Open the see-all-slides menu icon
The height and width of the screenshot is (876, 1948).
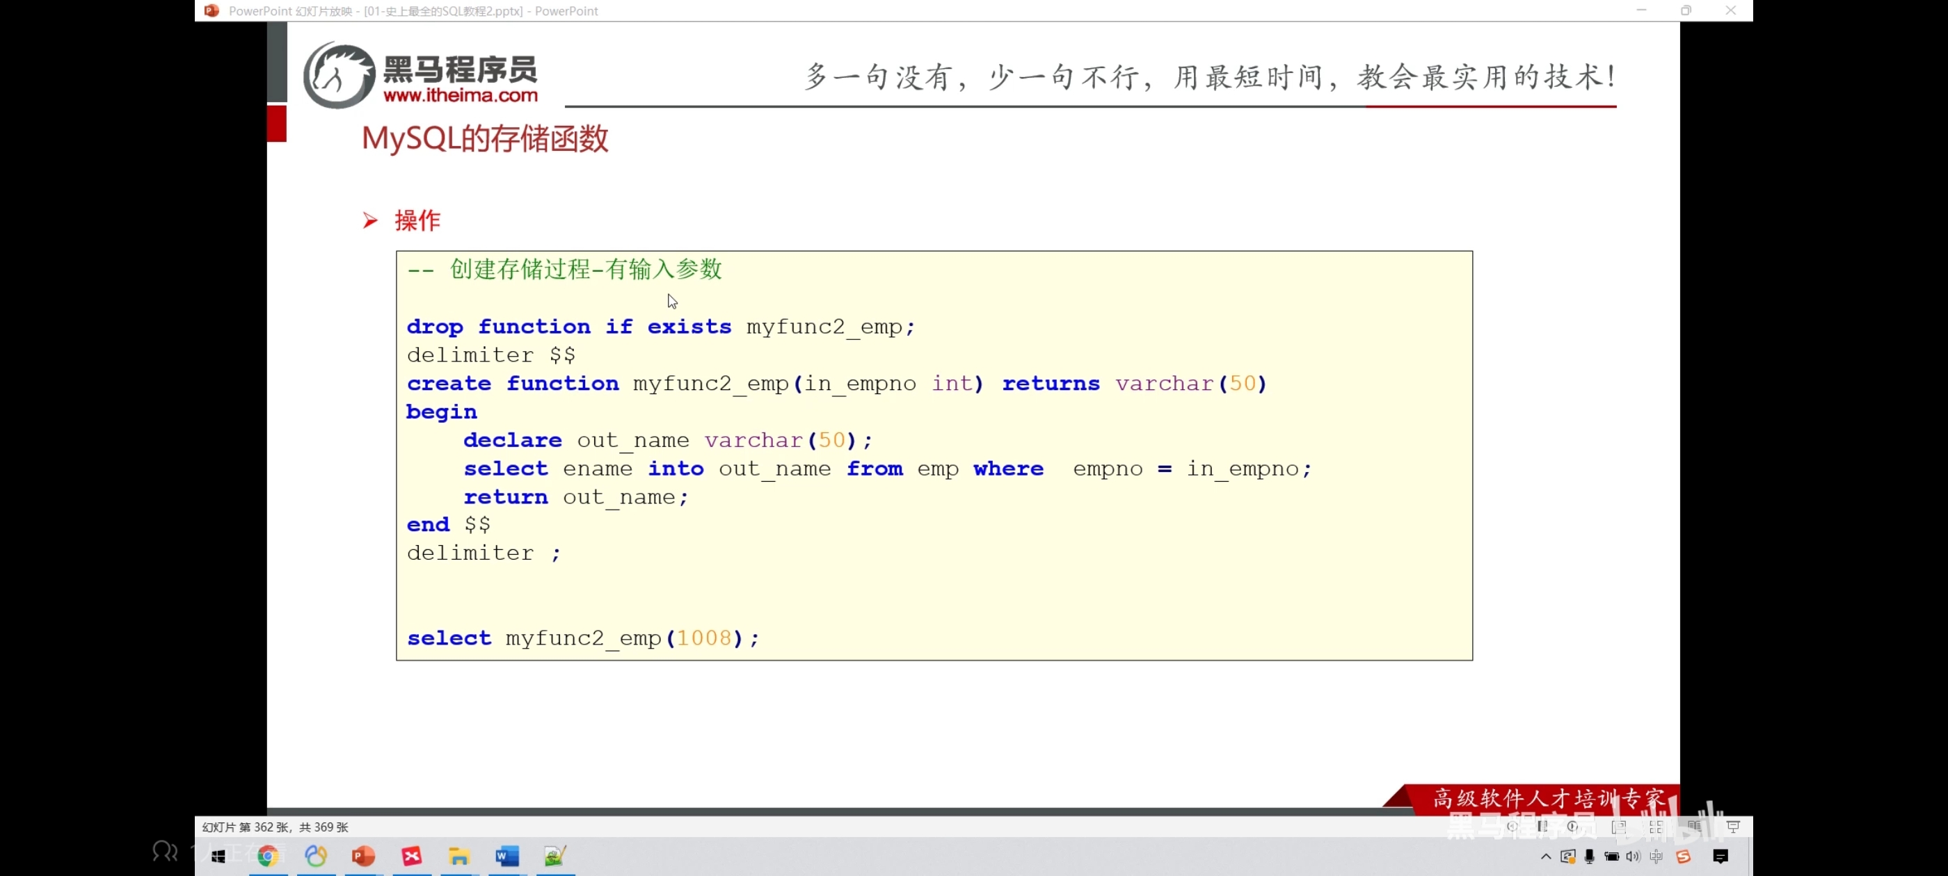pos(1542,827)
